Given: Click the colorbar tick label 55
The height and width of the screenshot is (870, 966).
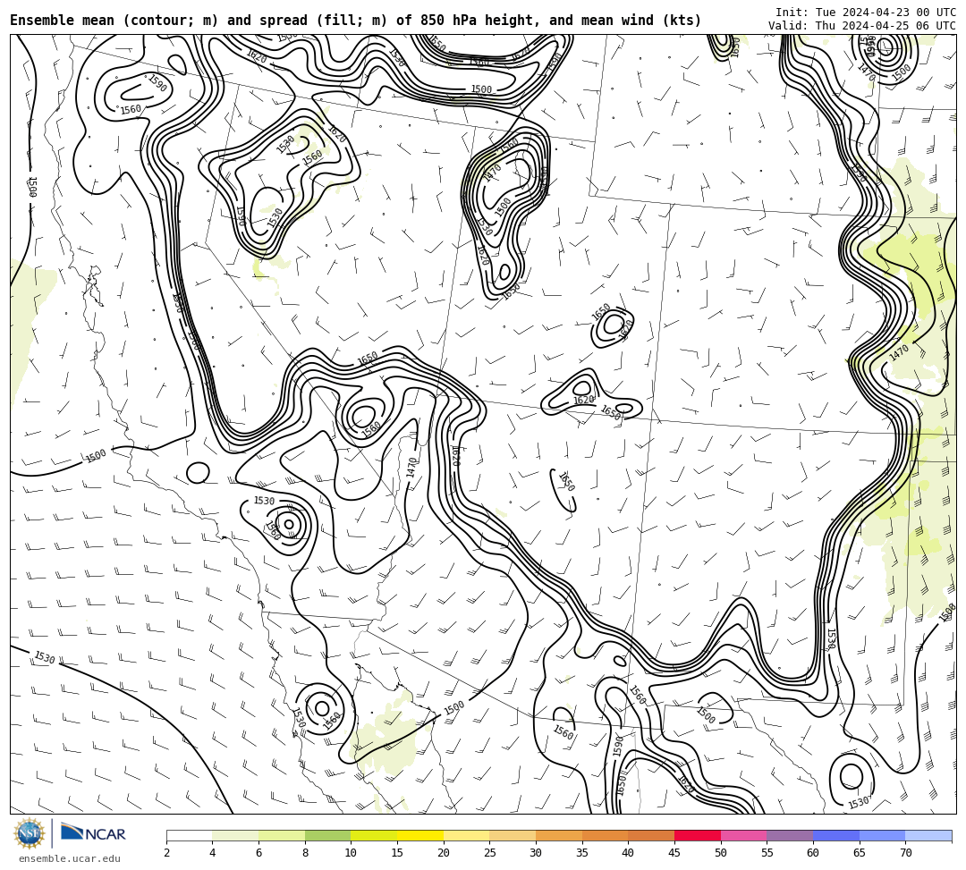Looking at the screenshot, I should [x=767, y=853].
